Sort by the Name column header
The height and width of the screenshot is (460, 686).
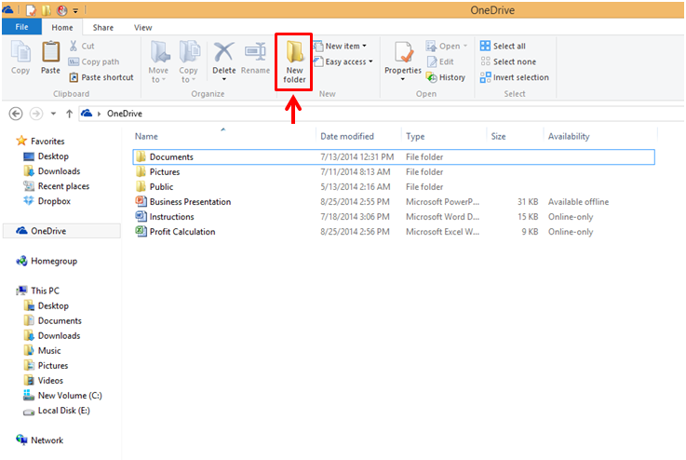point(146,136)
